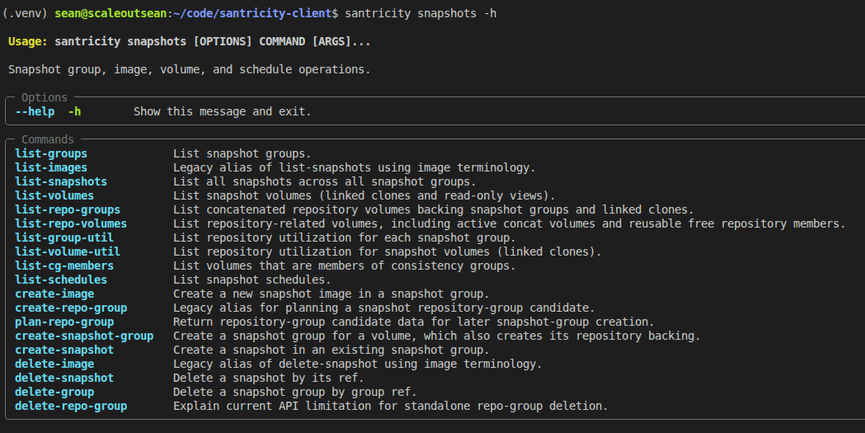The width and height of the screenshot is (865, 433).
Task: Click the list-schedules command
Action: tap(61, 280)
